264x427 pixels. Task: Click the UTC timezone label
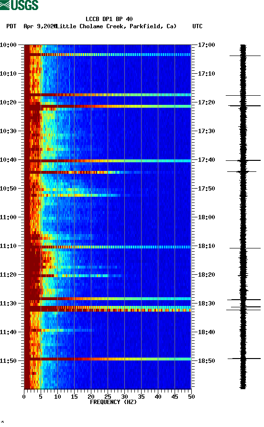[x=198, y=26]
